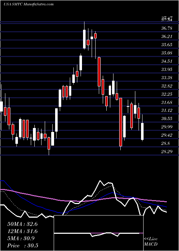Click the 5MA : 30.9 legend entry
The image size is (179, 251).
(x=21, y=238)
